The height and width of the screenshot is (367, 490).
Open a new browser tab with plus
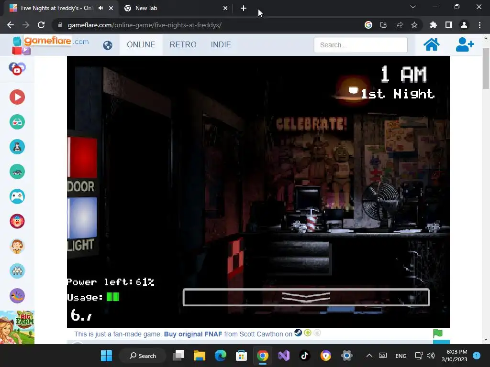(x=244, y=8)
